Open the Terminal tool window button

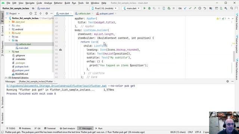[x=50, y=128]
